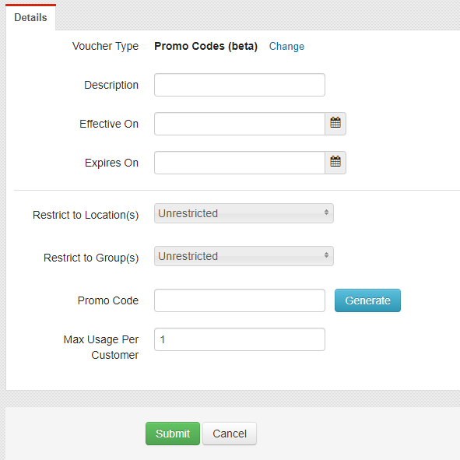Cancel the voucher form
This screenshot has height=460, width=460.
point(230,434)
